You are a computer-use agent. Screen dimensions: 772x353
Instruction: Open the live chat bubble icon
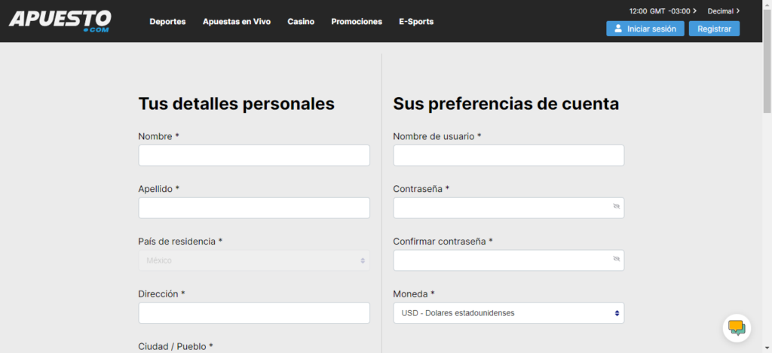(x=736, y=327)
